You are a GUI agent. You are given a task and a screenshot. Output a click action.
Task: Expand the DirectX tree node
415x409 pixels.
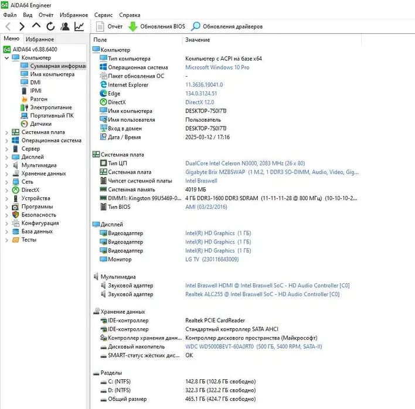pyautogui.click(x=6, y=190)
